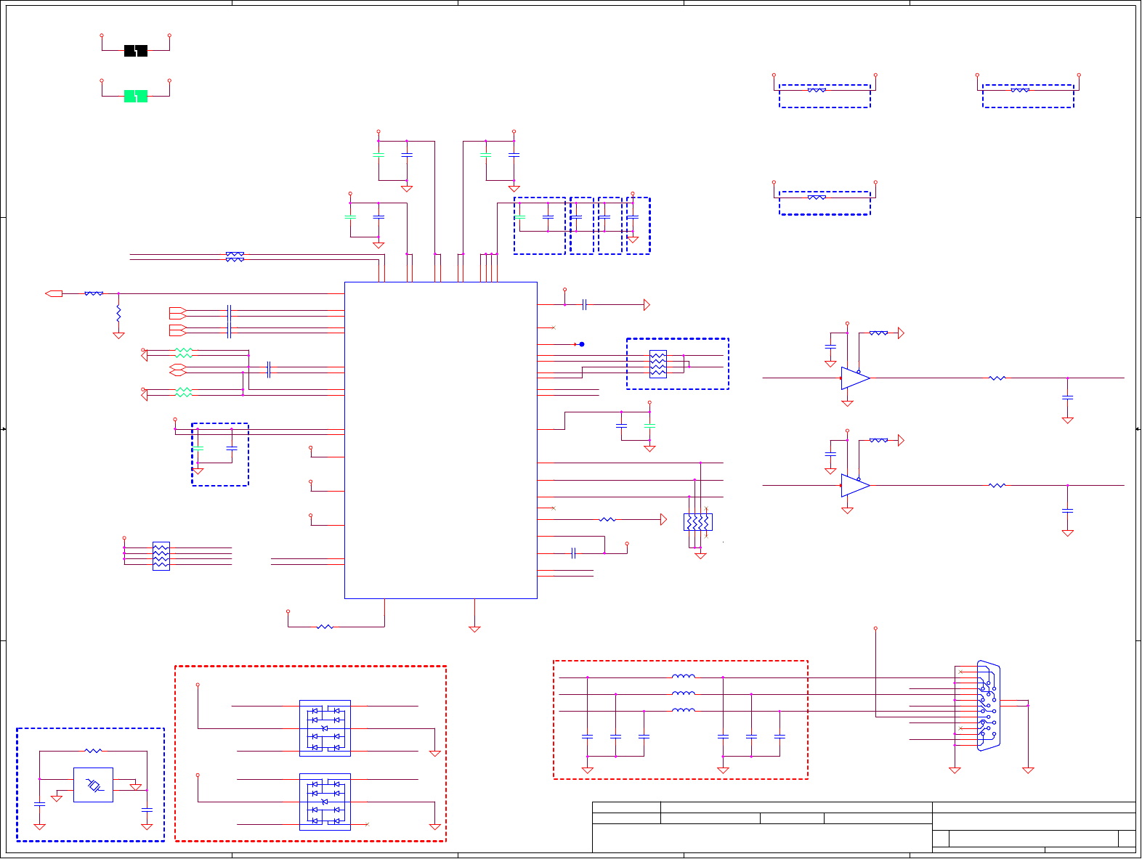Select the red input port symbol at left
Image resolution: width=1142 pixels, height=859 pixels.
(54, 293)
